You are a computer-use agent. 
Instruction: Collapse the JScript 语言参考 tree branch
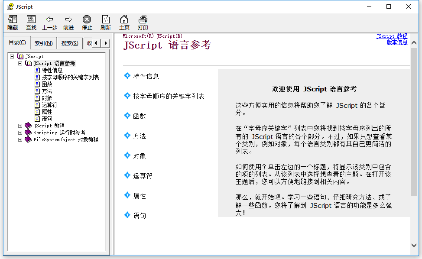tap(20, 63)
